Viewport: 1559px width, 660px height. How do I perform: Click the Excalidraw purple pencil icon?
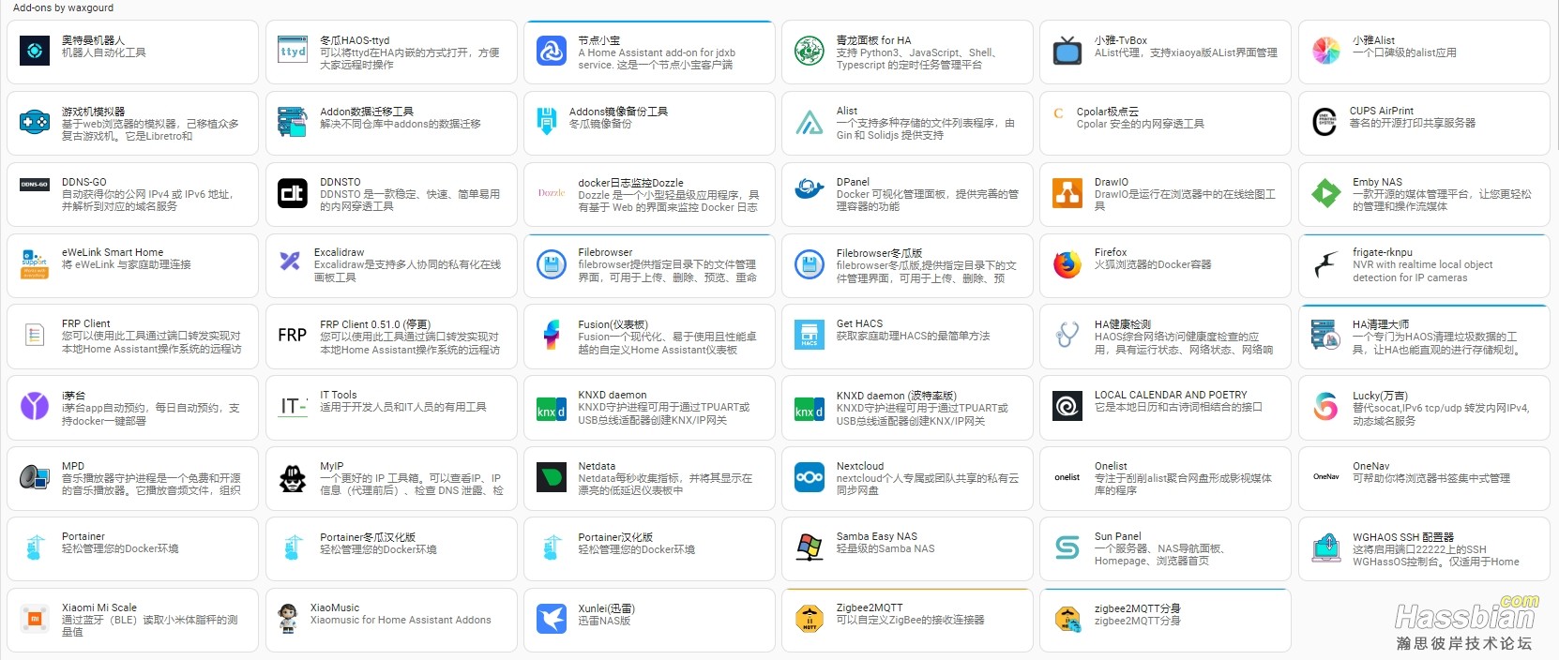pyautogui.click(x=290, y=261)
